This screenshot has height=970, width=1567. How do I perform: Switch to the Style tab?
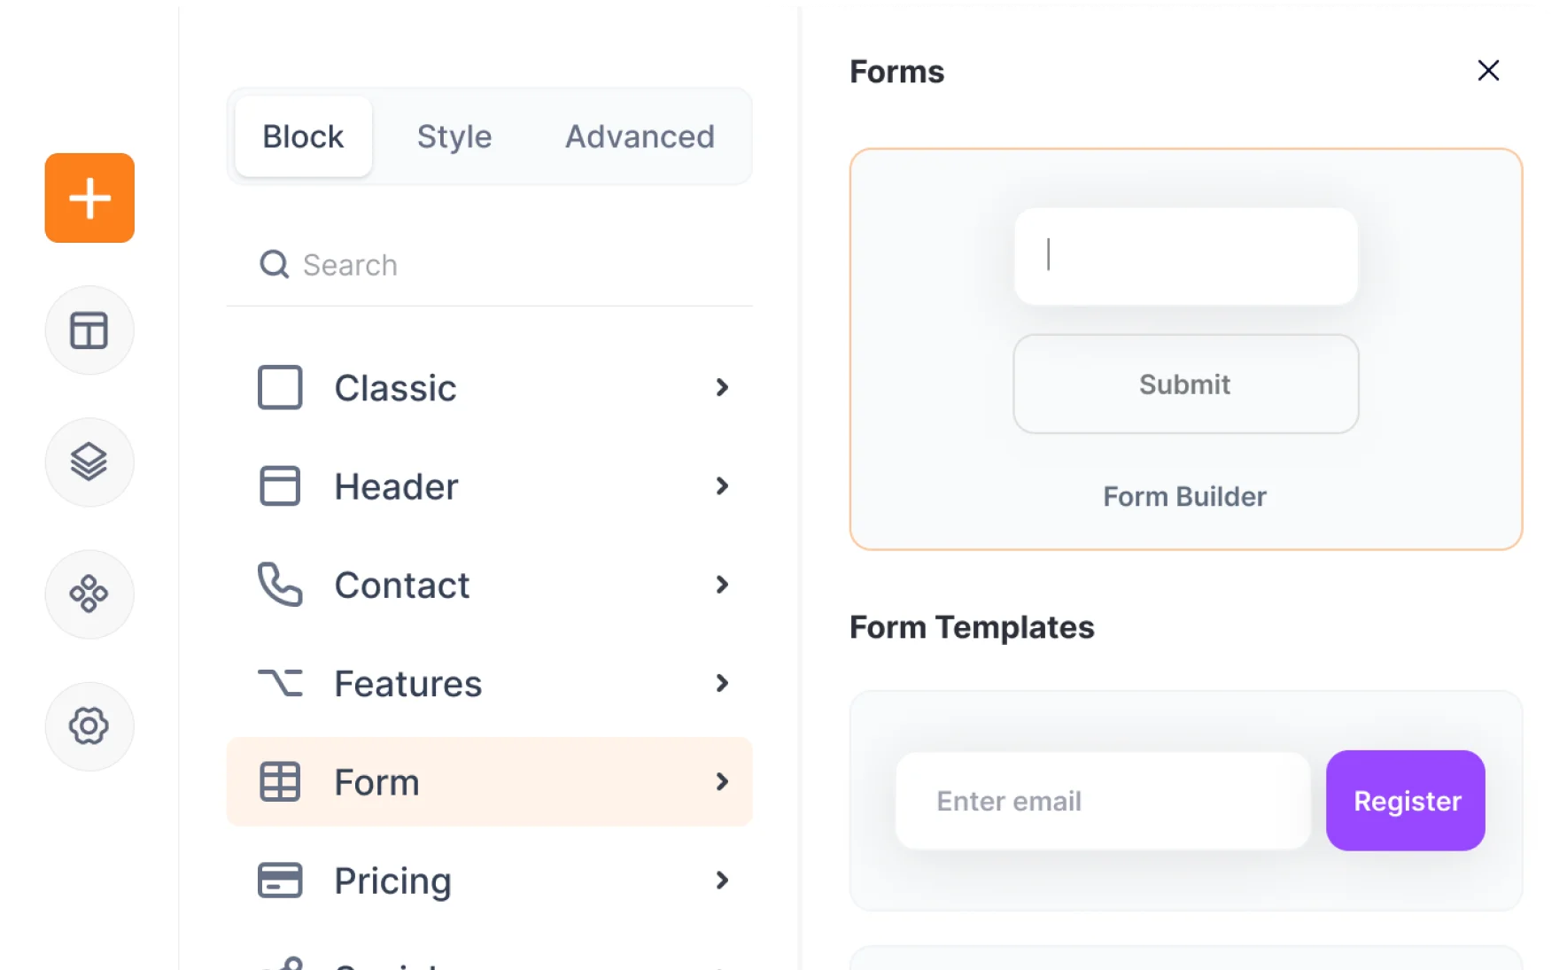pyautogui.click(x=454, y=136)
